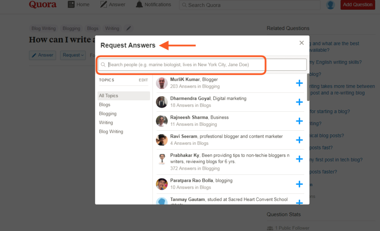Click the Add Question button
Image resolution: width=380 pixels, height=231 pixels.
[x=358, y=4]
